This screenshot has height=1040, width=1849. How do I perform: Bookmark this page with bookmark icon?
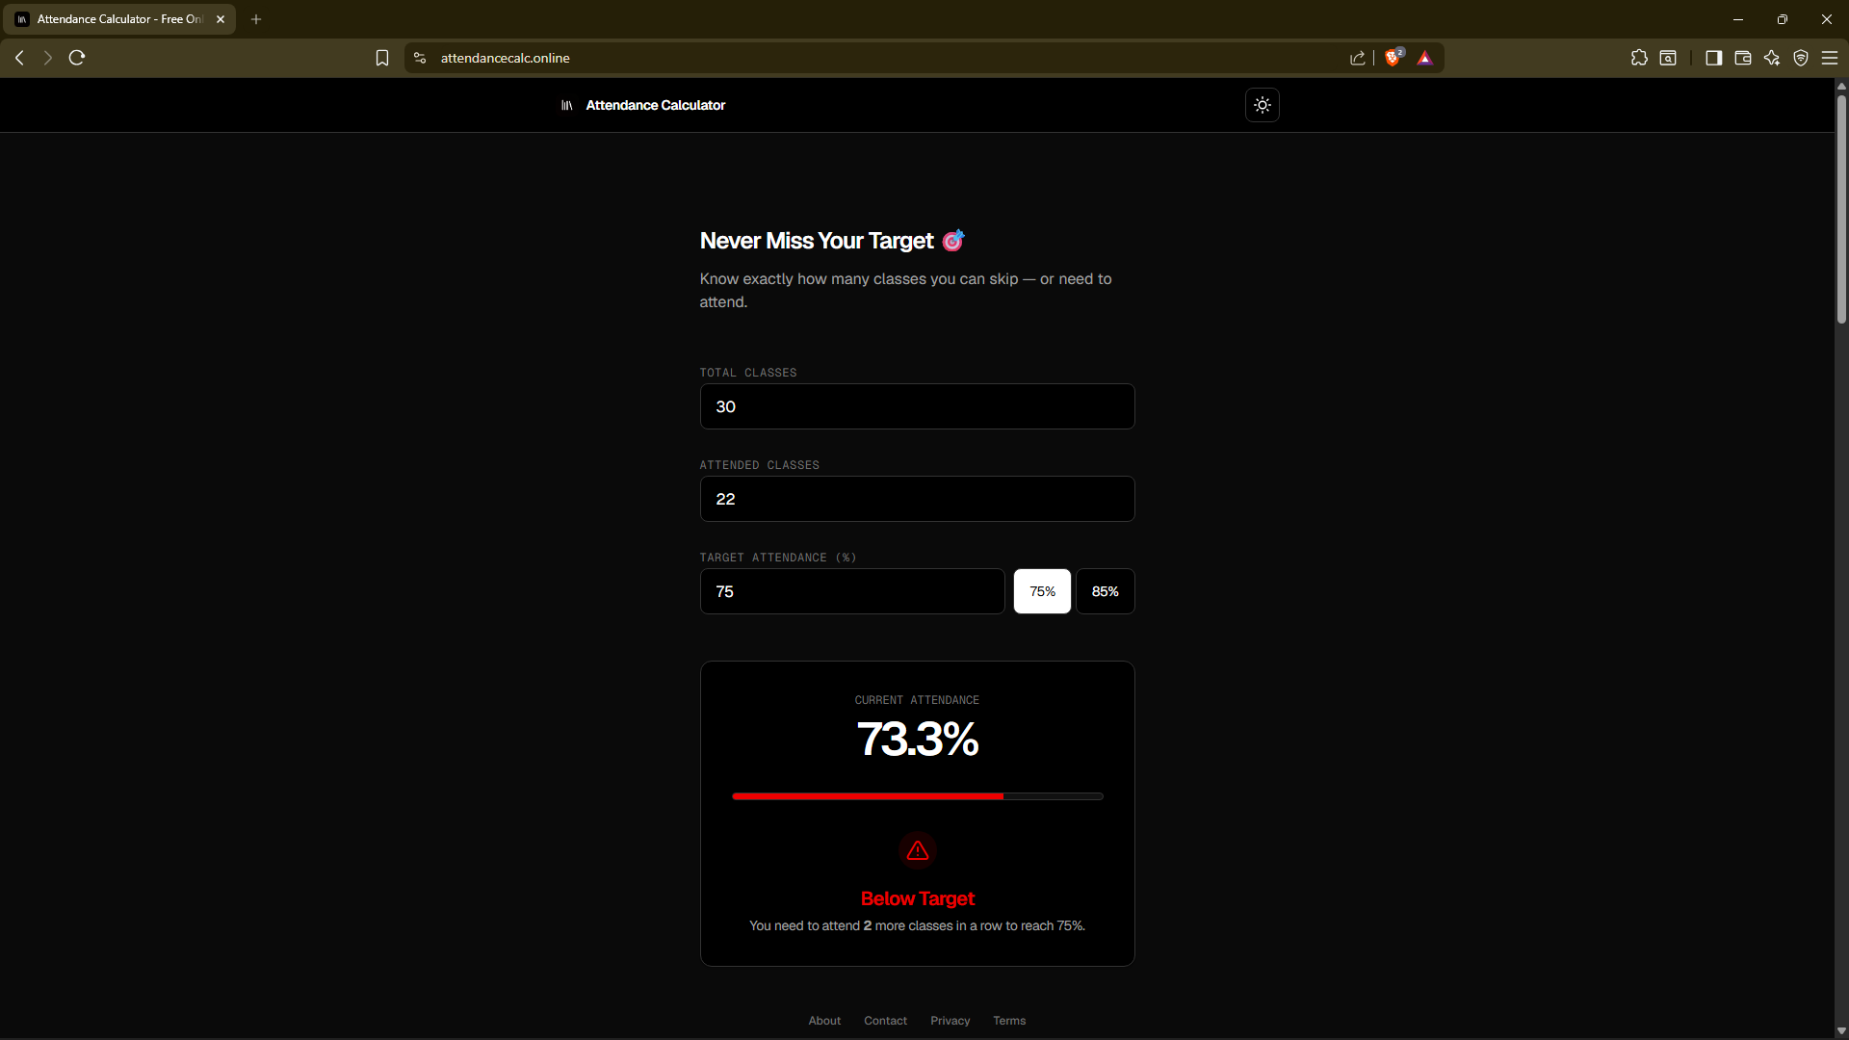pos(382,58)
